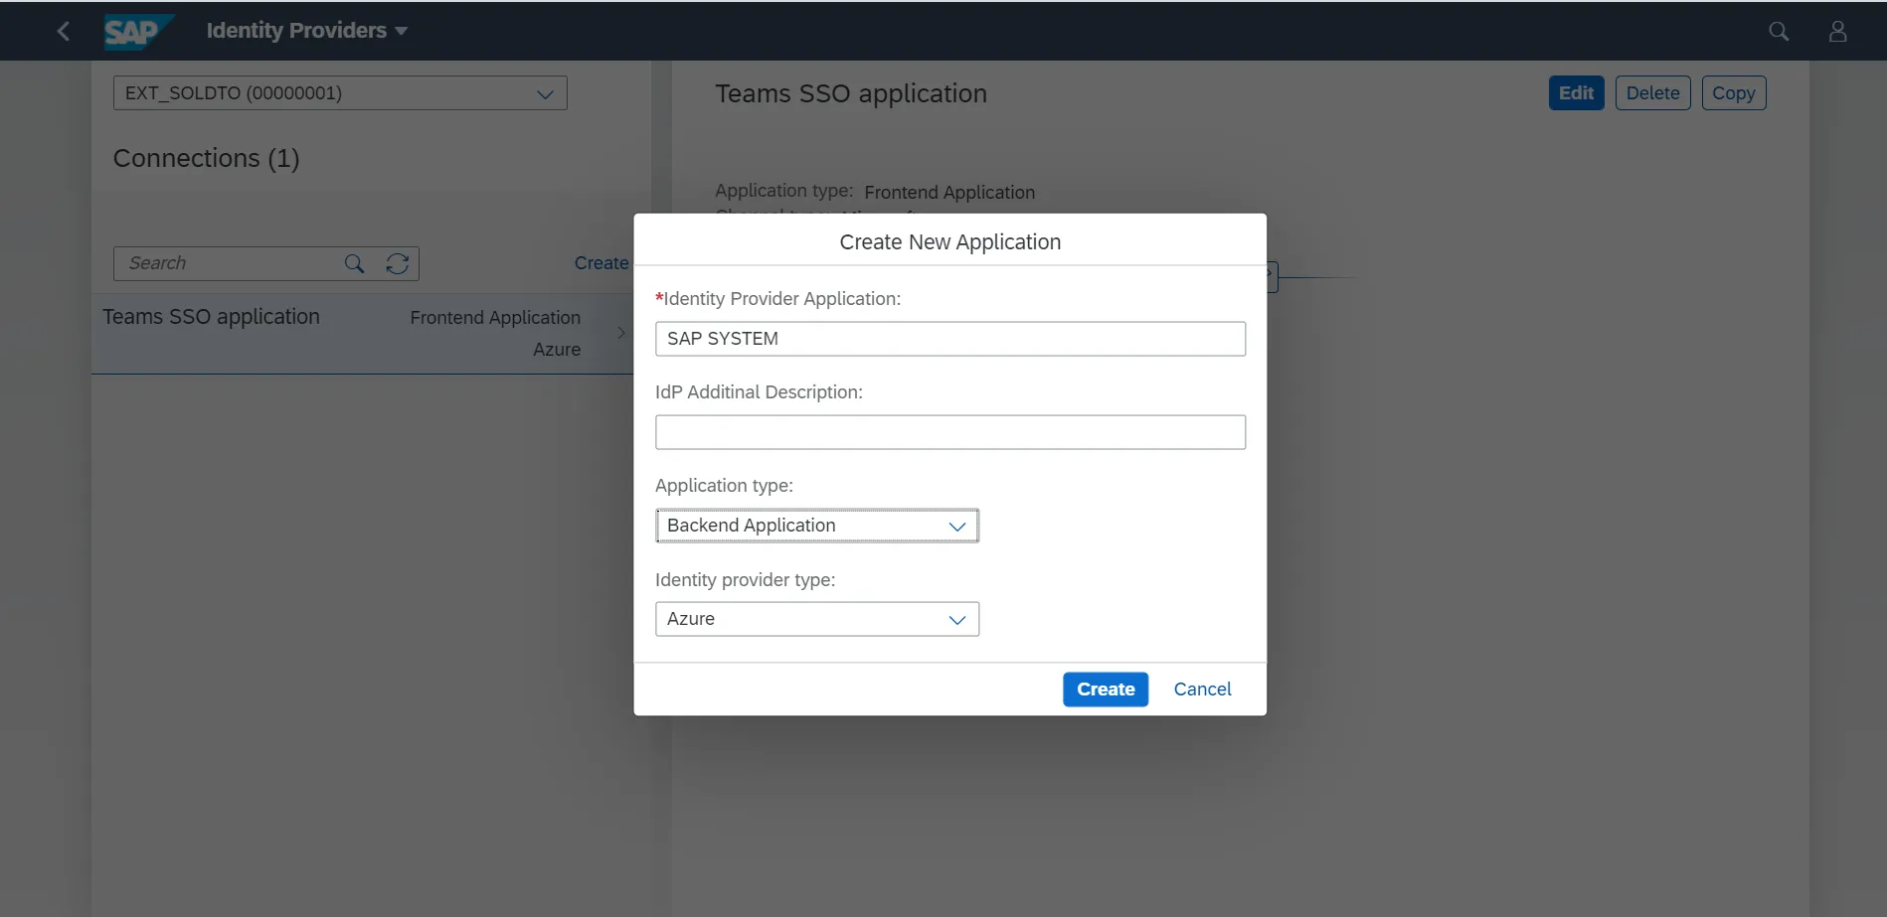Click the Connections (1) heading

(206, 158)
